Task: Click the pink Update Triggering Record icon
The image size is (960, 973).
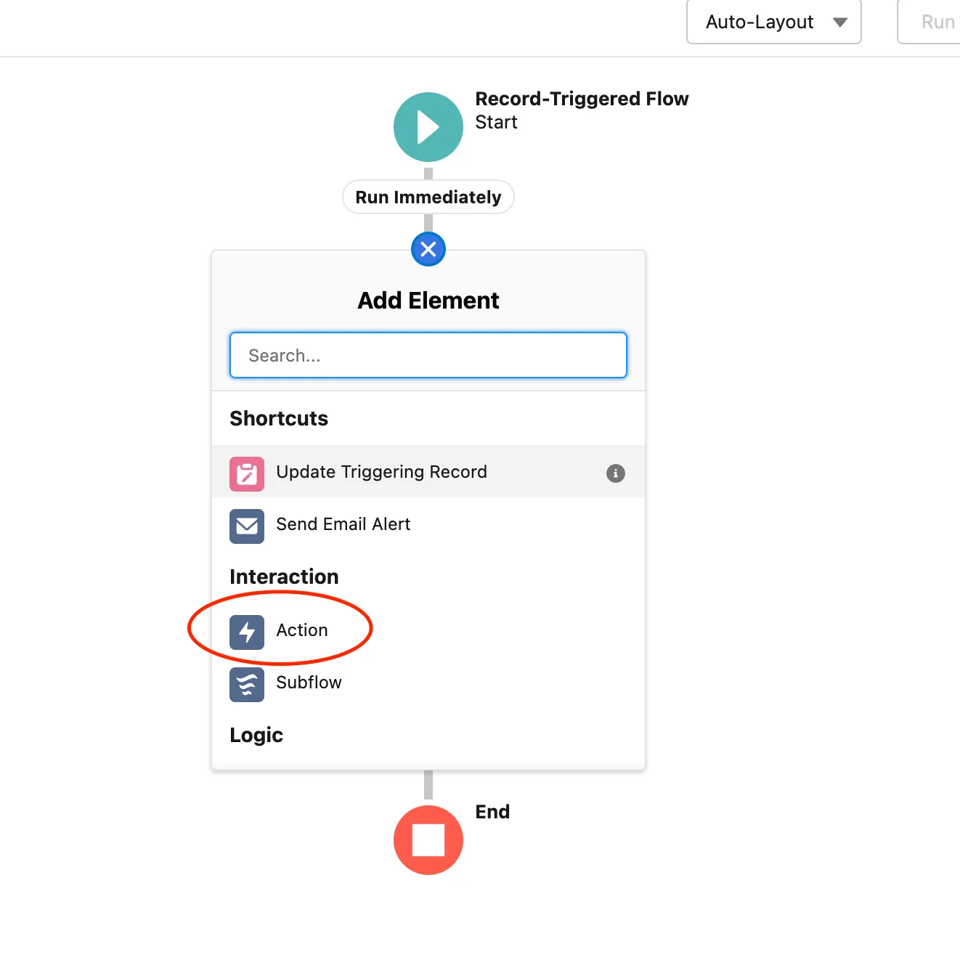Action: click(x=247, y=474)
